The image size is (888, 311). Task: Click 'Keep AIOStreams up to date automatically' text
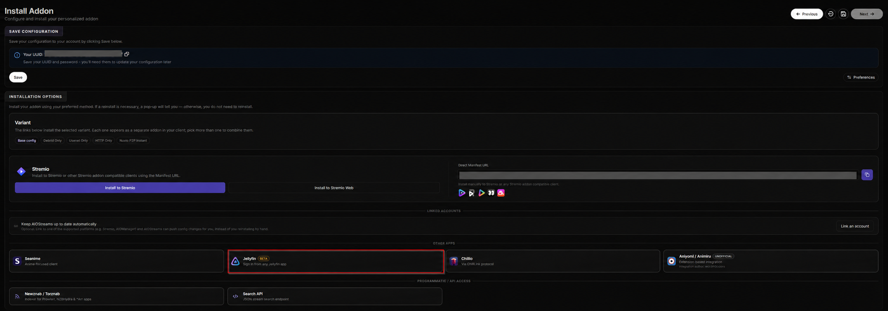coord(59,224)
